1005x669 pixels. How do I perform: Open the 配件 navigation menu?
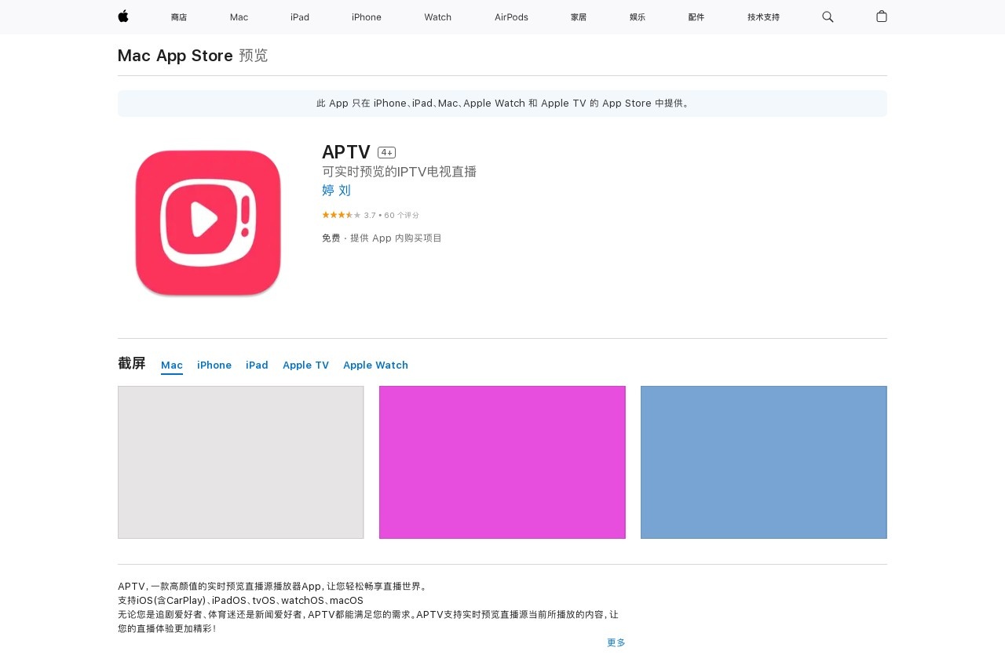tap(696, 17)
